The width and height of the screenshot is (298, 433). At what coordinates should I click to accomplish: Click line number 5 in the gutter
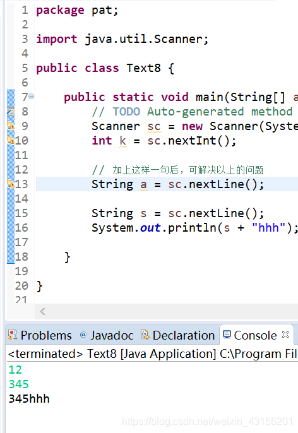(25, 68)
